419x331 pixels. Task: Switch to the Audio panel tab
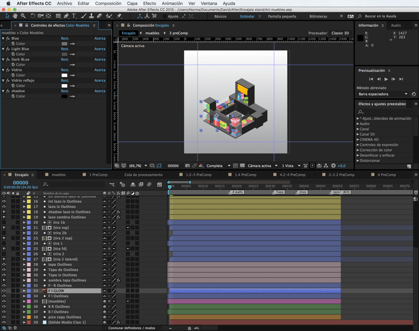click(396, 26)
